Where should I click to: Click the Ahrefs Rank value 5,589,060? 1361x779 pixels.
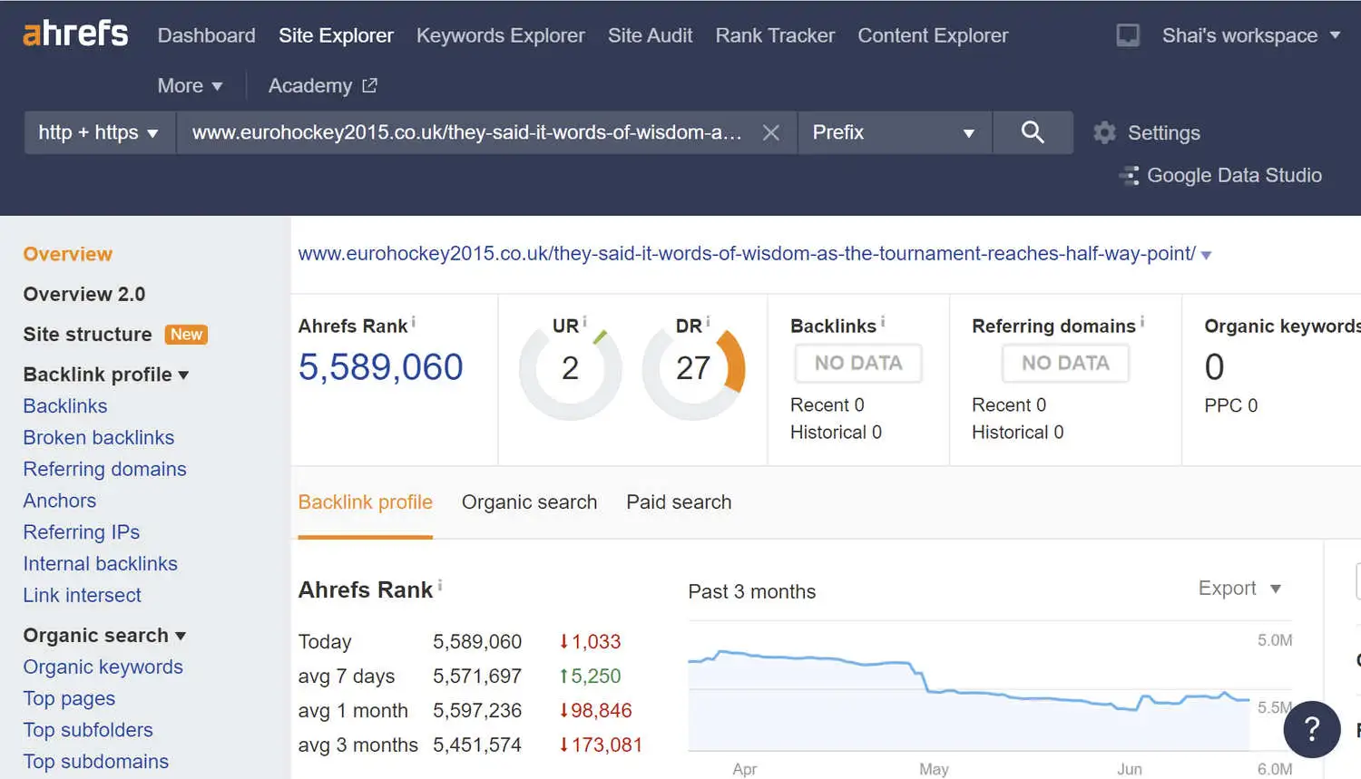pos(381,367)
